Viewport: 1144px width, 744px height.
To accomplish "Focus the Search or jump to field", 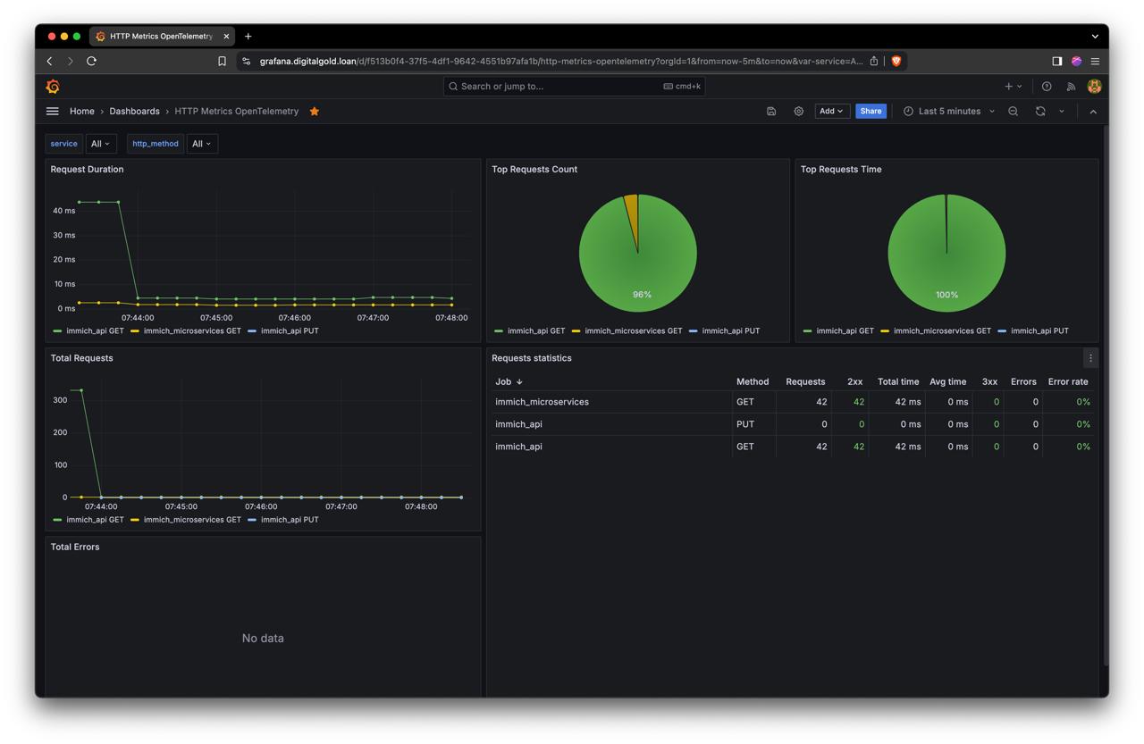I will tap(574, 87).
